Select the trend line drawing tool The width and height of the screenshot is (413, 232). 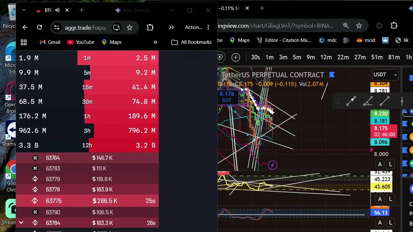[x=385, y=101]
